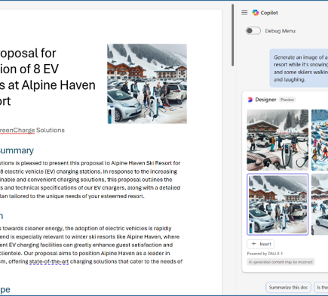Select the bottom-right generated image
This screenshot has width=328, height=296.
point(320,205)
